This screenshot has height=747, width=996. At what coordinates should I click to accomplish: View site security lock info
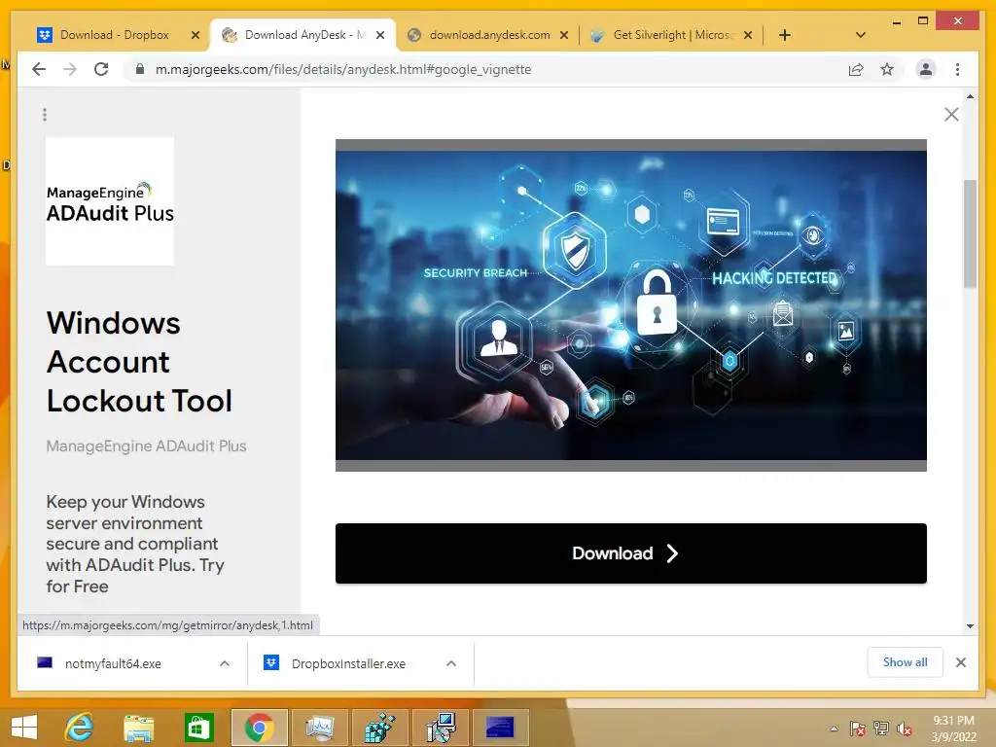coord(140,69)
